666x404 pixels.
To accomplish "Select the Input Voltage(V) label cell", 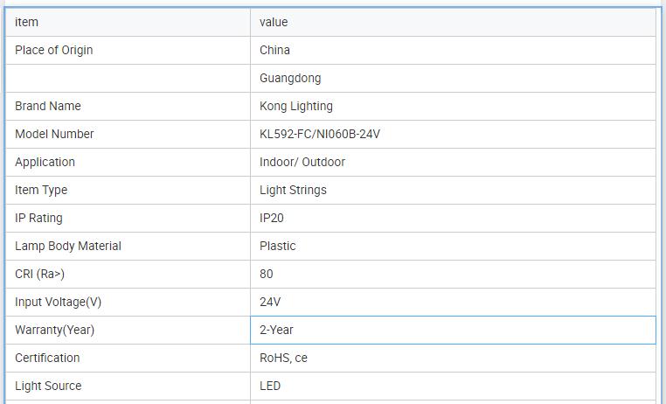I will point(59,302).
